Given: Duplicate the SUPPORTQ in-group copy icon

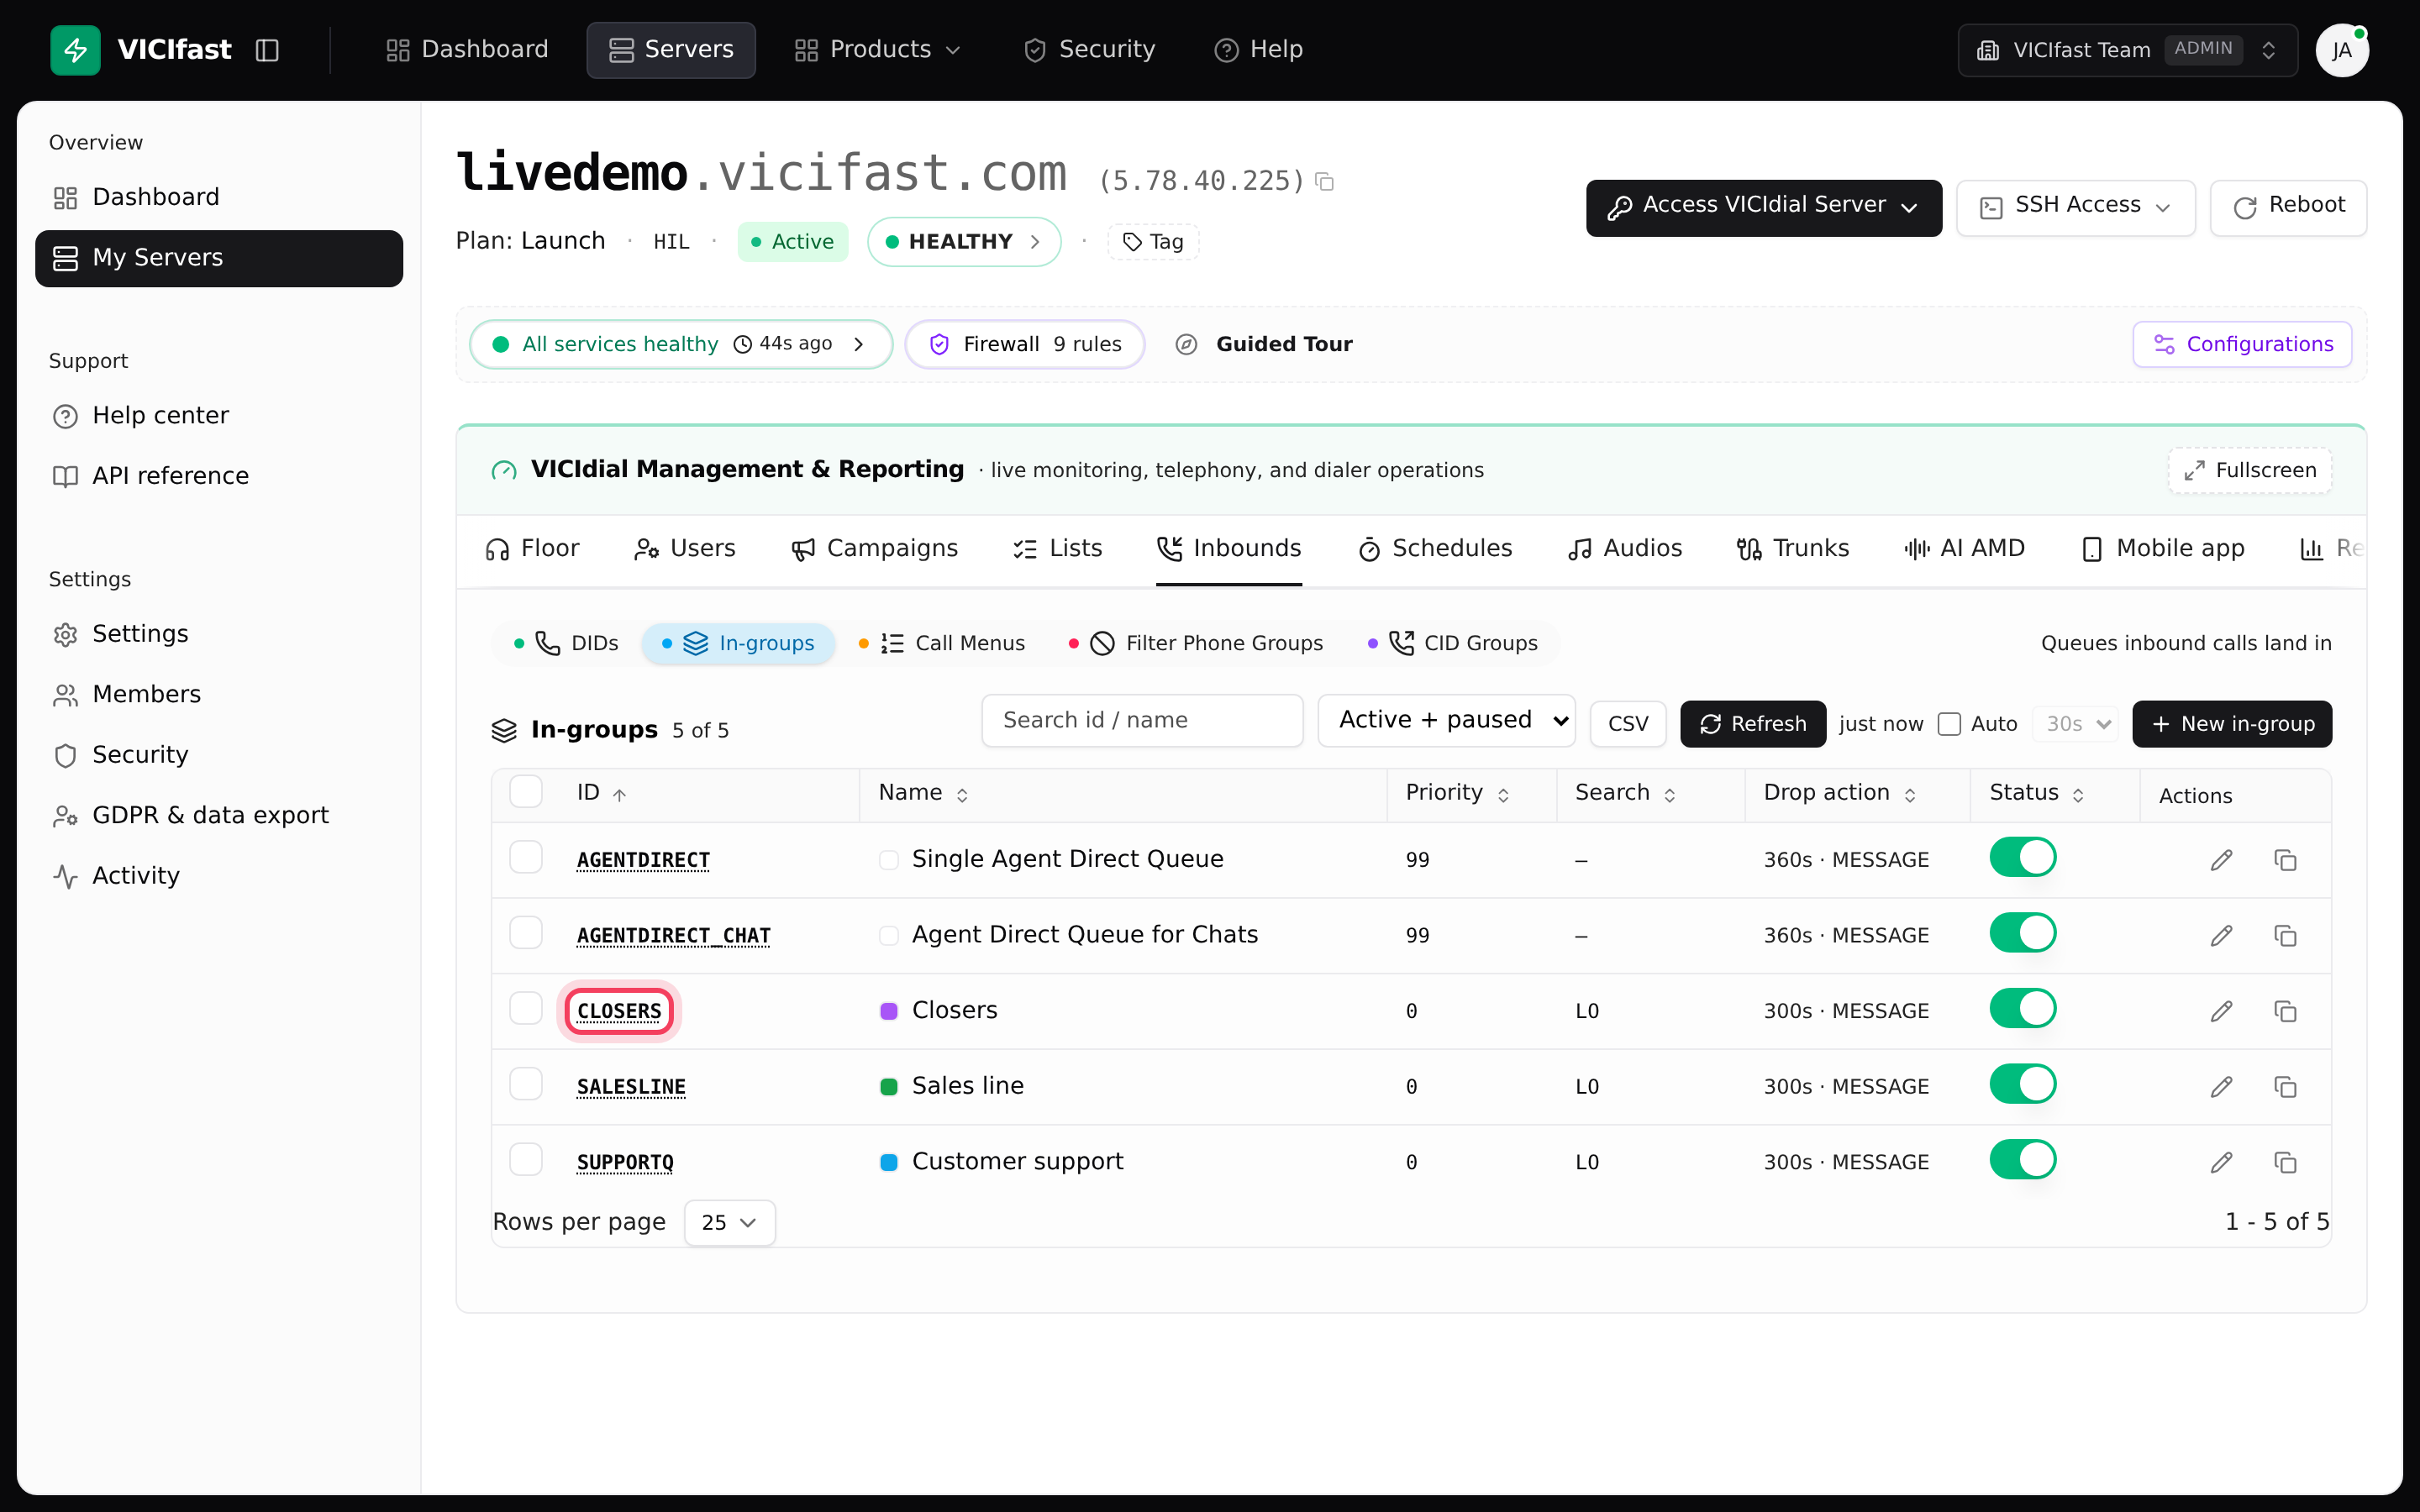Looking at the screenshot, I should pos(2285,1162).
